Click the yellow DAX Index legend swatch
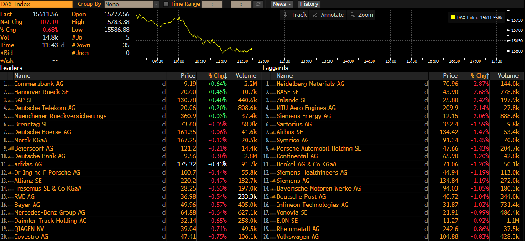525x241 pixels. click(453, 17)
